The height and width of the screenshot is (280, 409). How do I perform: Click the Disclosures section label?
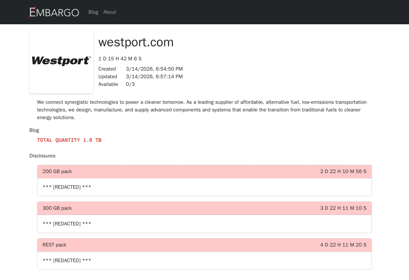click(x=42, y=156)
